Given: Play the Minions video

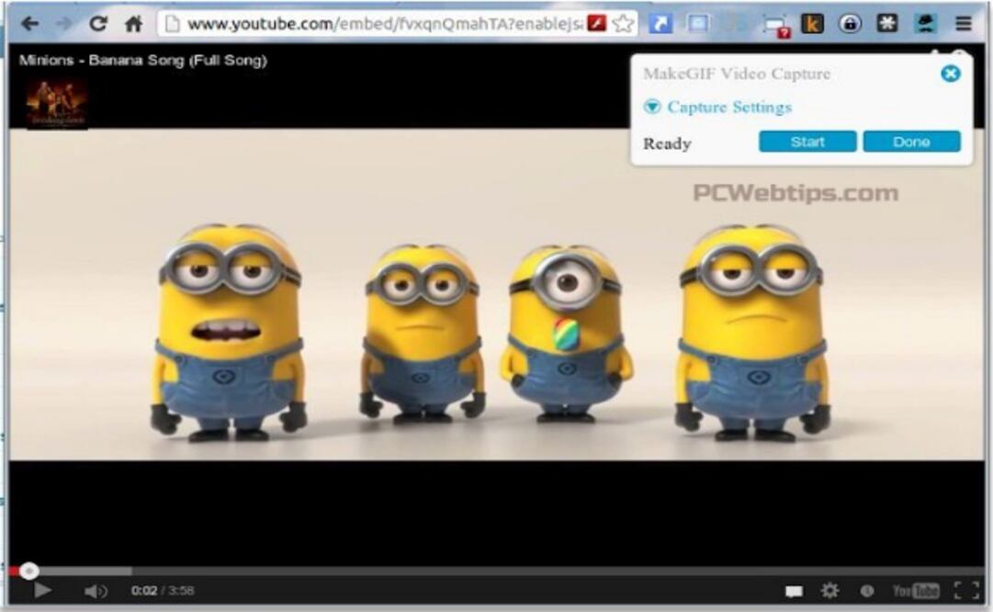Looking at the screenshot, I should coord(42,591).
